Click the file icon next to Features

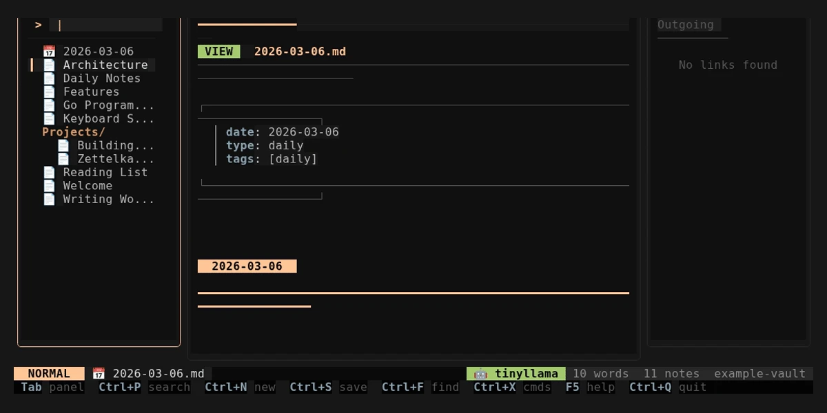tap(49, 92)
